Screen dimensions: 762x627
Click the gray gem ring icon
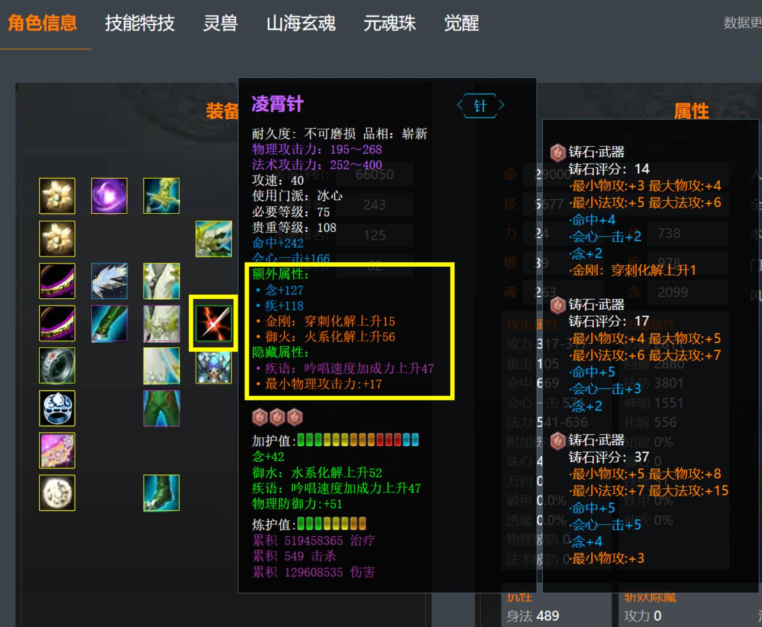(57, 366)
